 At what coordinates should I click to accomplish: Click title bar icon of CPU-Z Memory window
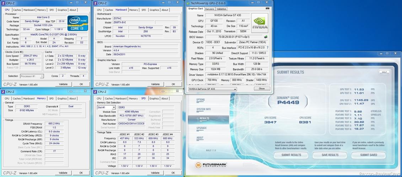click(3, 92)
